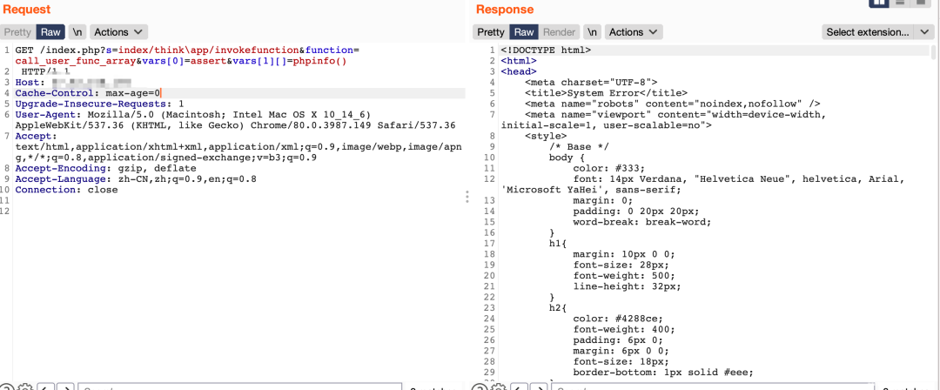Screen dimensions: 940x390
Task: Open Actions menu in Response panel
Action: pos(634,32)
